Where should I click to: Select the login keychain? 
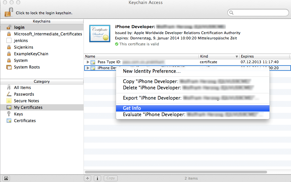tap(42, 27)
